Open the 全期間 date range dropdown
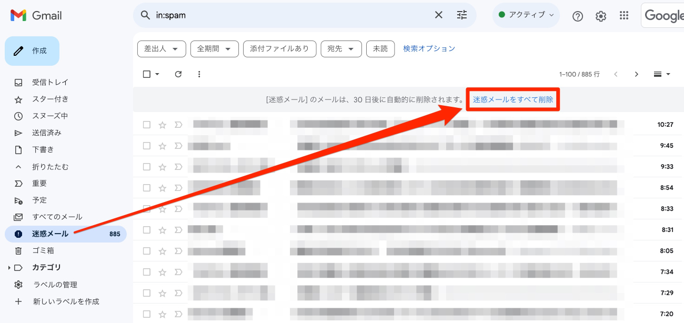Image resolution: width=684 pixels, height=323 pixels. [x=214, y=48]
